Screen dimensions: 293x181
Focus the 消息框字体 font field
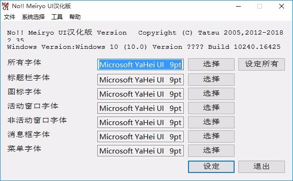click(x=141, y=136)
